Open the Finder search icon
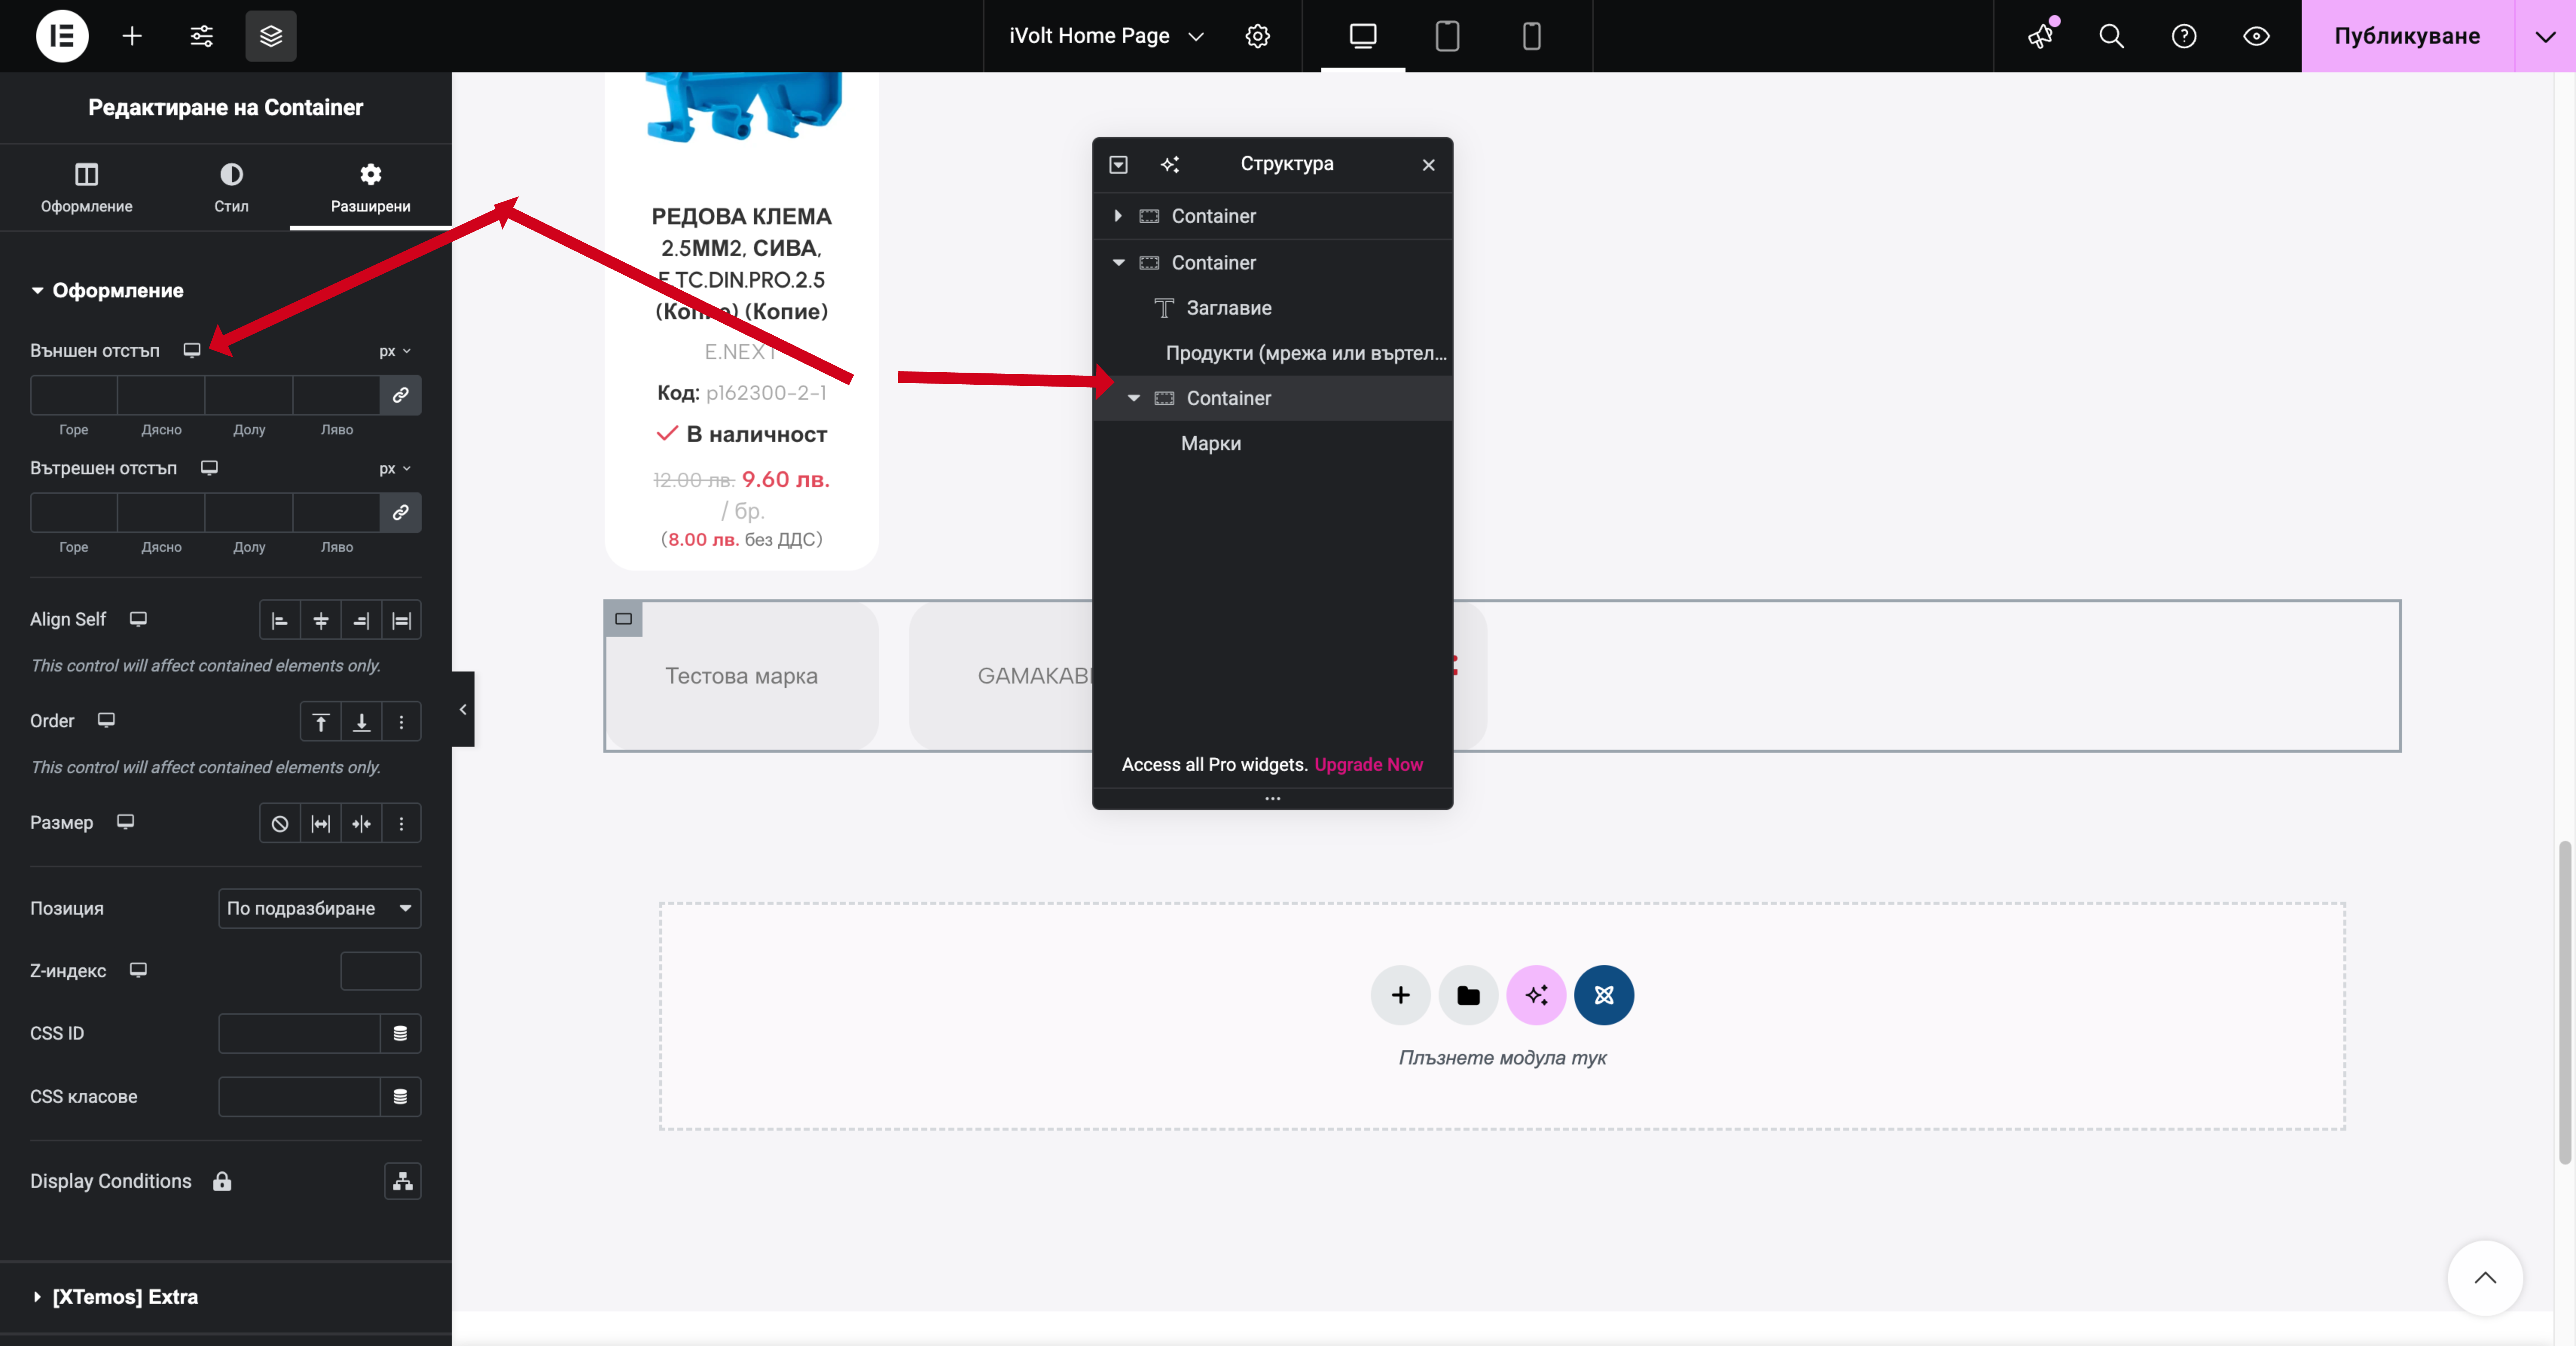 2111,36
